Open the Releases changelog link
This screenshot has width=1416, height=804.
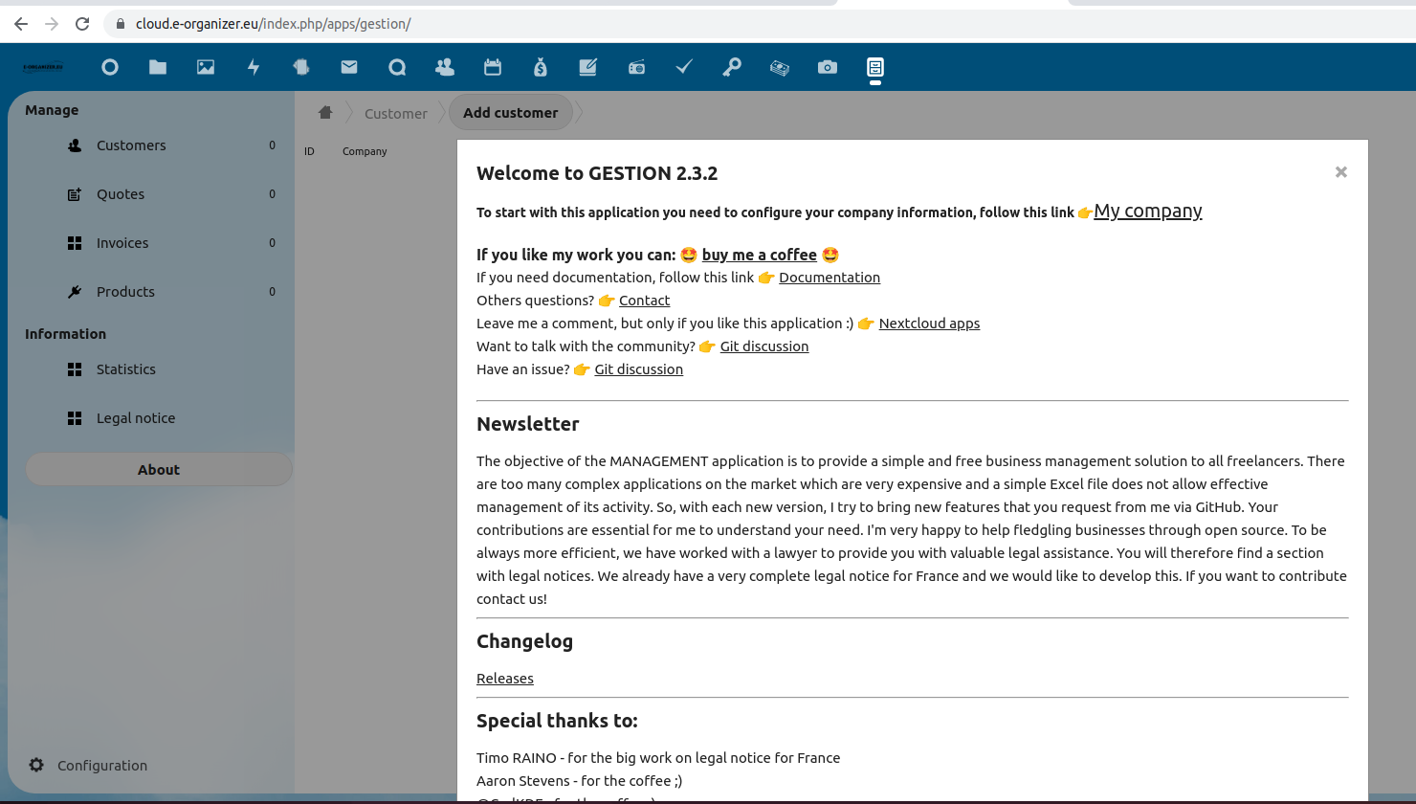click(504, 678)
